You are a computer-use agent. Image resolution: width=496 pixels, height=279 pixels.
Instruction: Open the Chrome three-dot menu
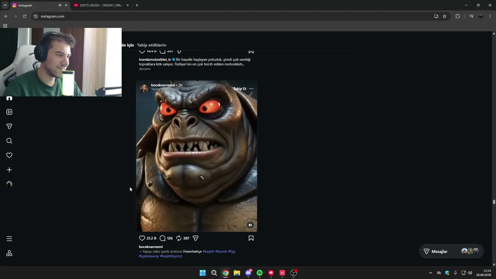(490, 16)
